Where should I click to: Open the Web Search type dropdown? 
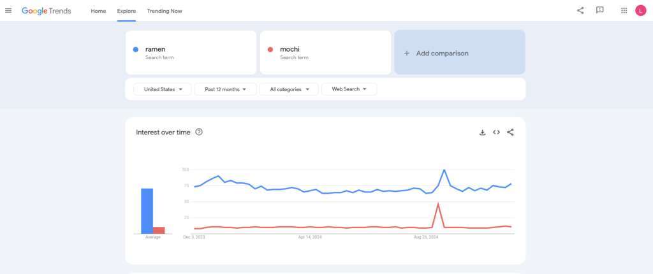coord(349,89)
